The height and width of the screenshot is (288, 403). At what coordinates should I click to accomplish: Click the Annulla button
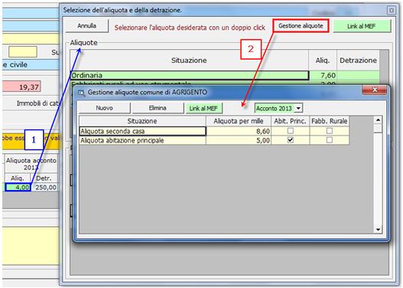(87, 26)
